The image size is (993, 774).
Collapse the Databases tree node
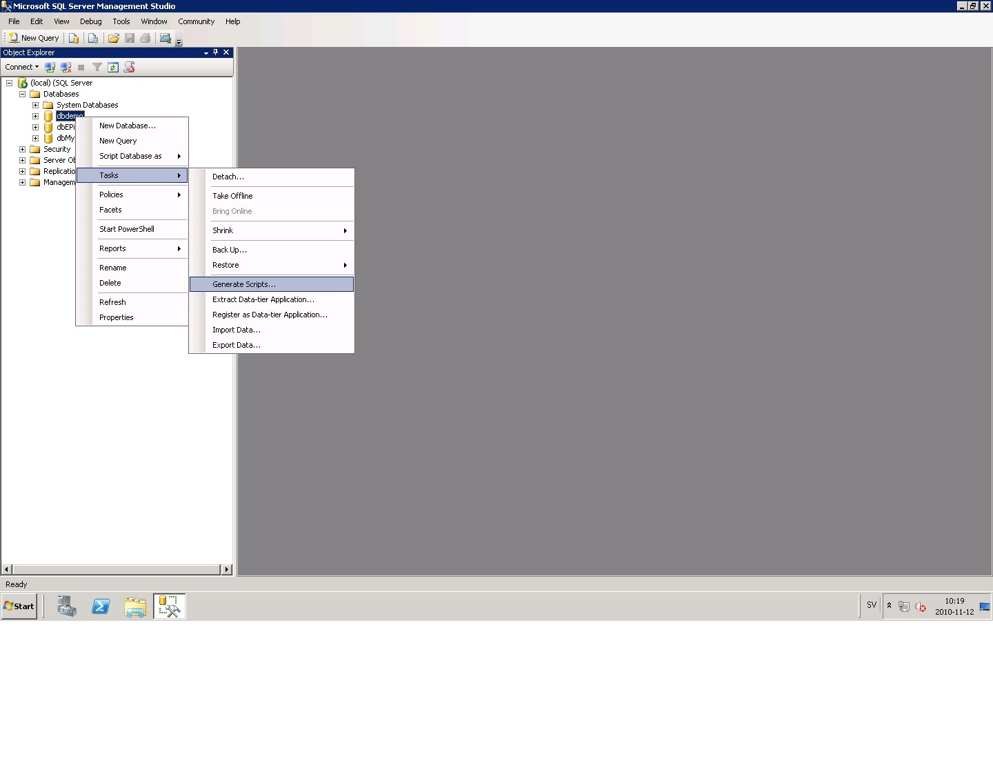22,94
